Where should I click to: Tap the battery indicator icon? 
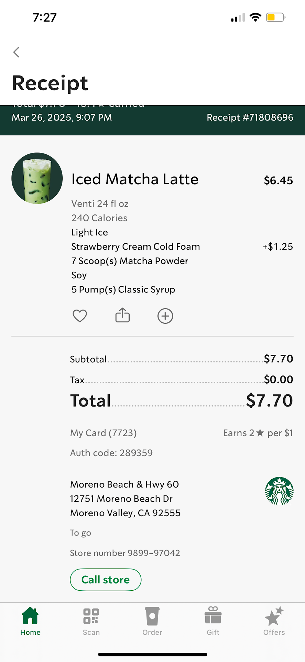click(x=275, y=17)
